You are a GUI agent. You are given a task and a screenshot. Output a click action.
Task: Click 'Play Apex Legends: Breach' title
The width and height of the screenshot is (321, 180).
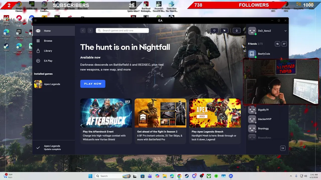pyautogui.click(x=207, y=131)
